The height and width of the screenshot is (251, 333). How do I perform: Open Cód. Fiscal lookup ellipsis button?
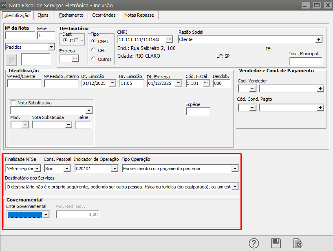pos(206,83)
